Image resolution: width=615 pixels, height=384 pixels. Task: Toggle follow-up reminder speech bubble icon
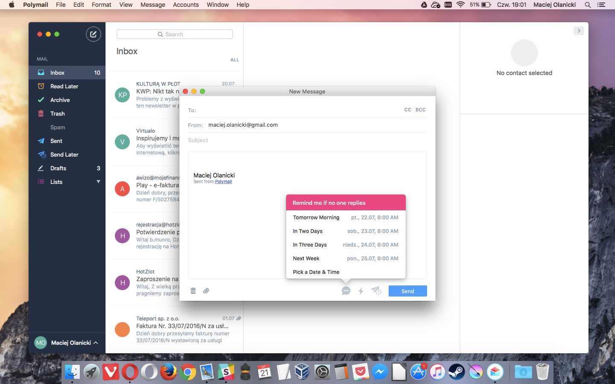[346, 291]
